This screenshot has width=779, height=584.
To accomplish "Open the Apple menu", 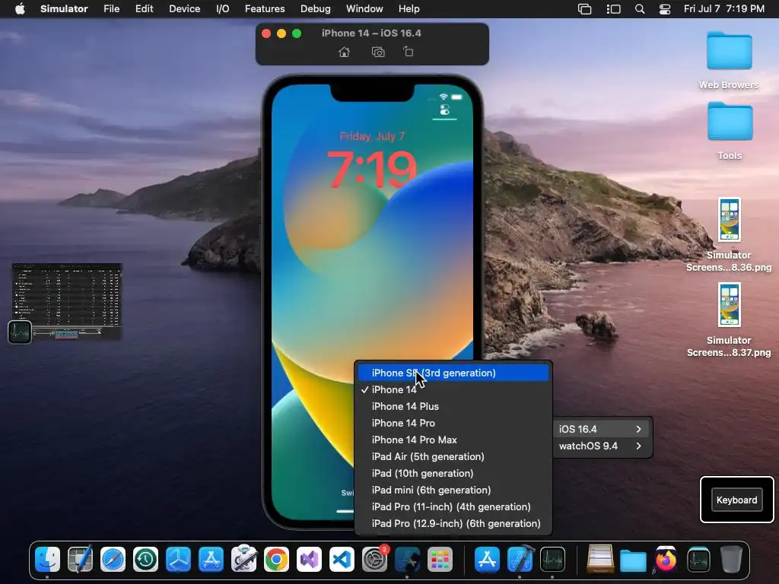I will click(20, 9).
